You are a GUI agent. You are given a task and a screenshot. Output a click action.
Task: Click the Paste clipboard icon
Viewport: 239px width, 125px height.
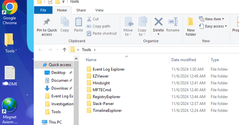point(79,22)
